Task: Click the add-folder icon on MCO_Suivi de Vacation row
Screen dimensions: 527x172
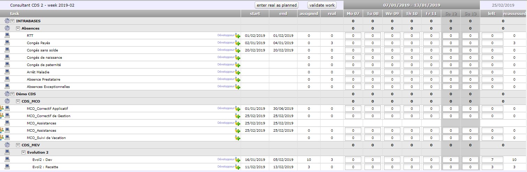Action: click(x=238, y=138)
